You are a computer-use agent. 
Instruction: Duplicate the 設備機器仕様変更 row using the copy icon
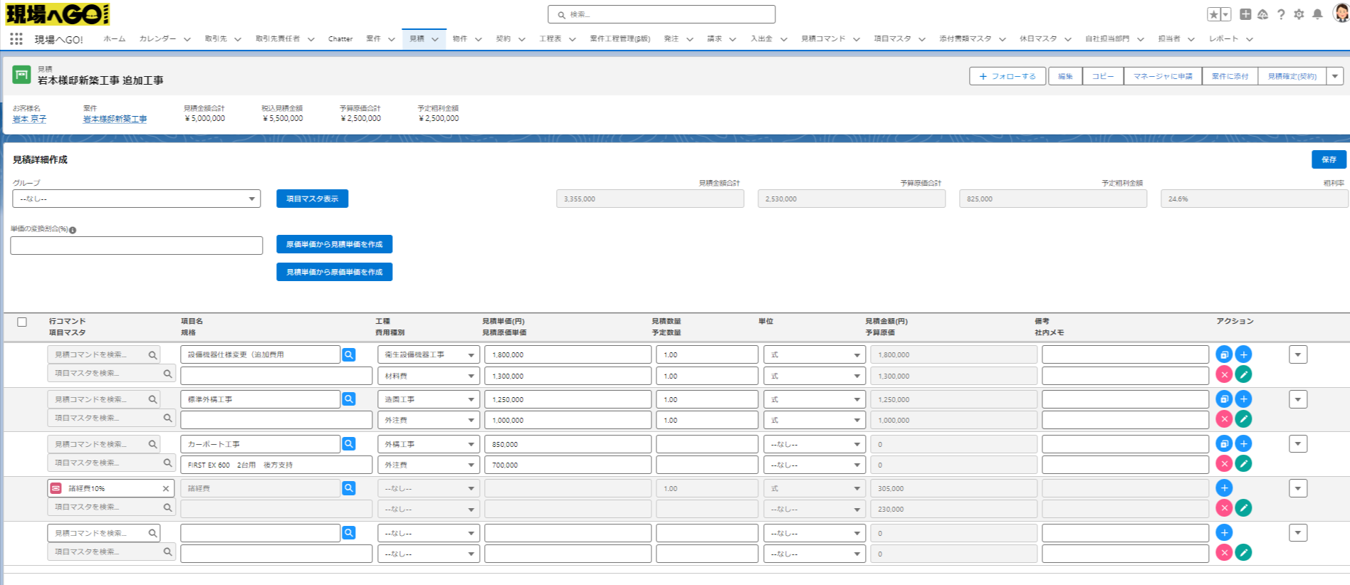click(1224, 354)
